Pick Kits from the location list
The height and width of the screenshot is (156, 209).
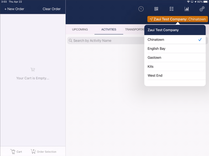click(x=175, y=66)
